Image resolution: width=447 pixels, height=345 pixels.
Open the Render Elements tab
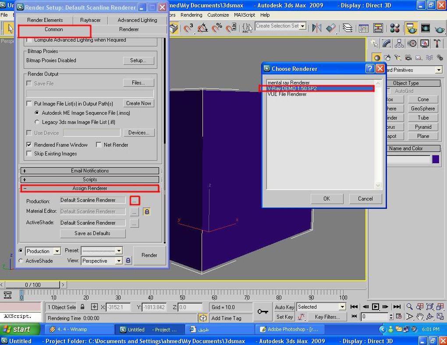click(x=45, y=20)
